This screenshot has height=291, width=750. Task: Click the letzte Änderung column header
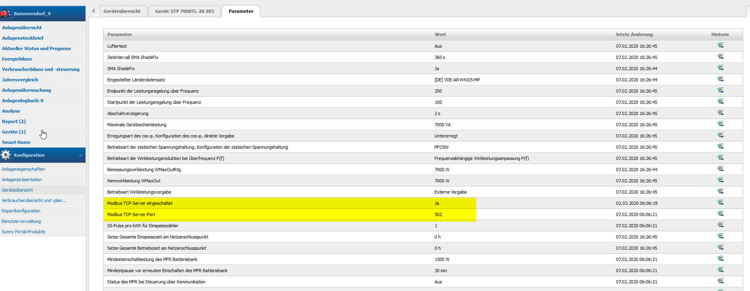pyautogui.click(x=634, y=34)
